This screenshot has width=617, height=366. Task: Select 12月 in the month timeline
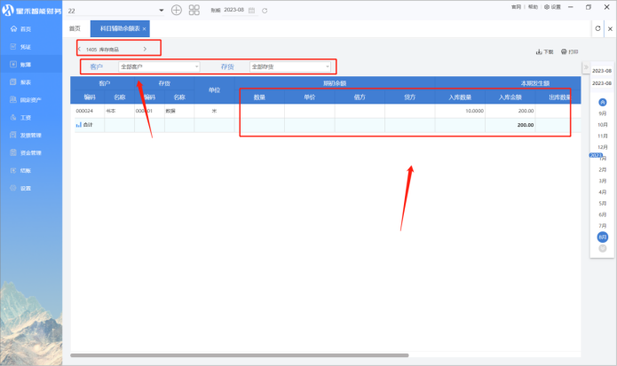point(603,147)
